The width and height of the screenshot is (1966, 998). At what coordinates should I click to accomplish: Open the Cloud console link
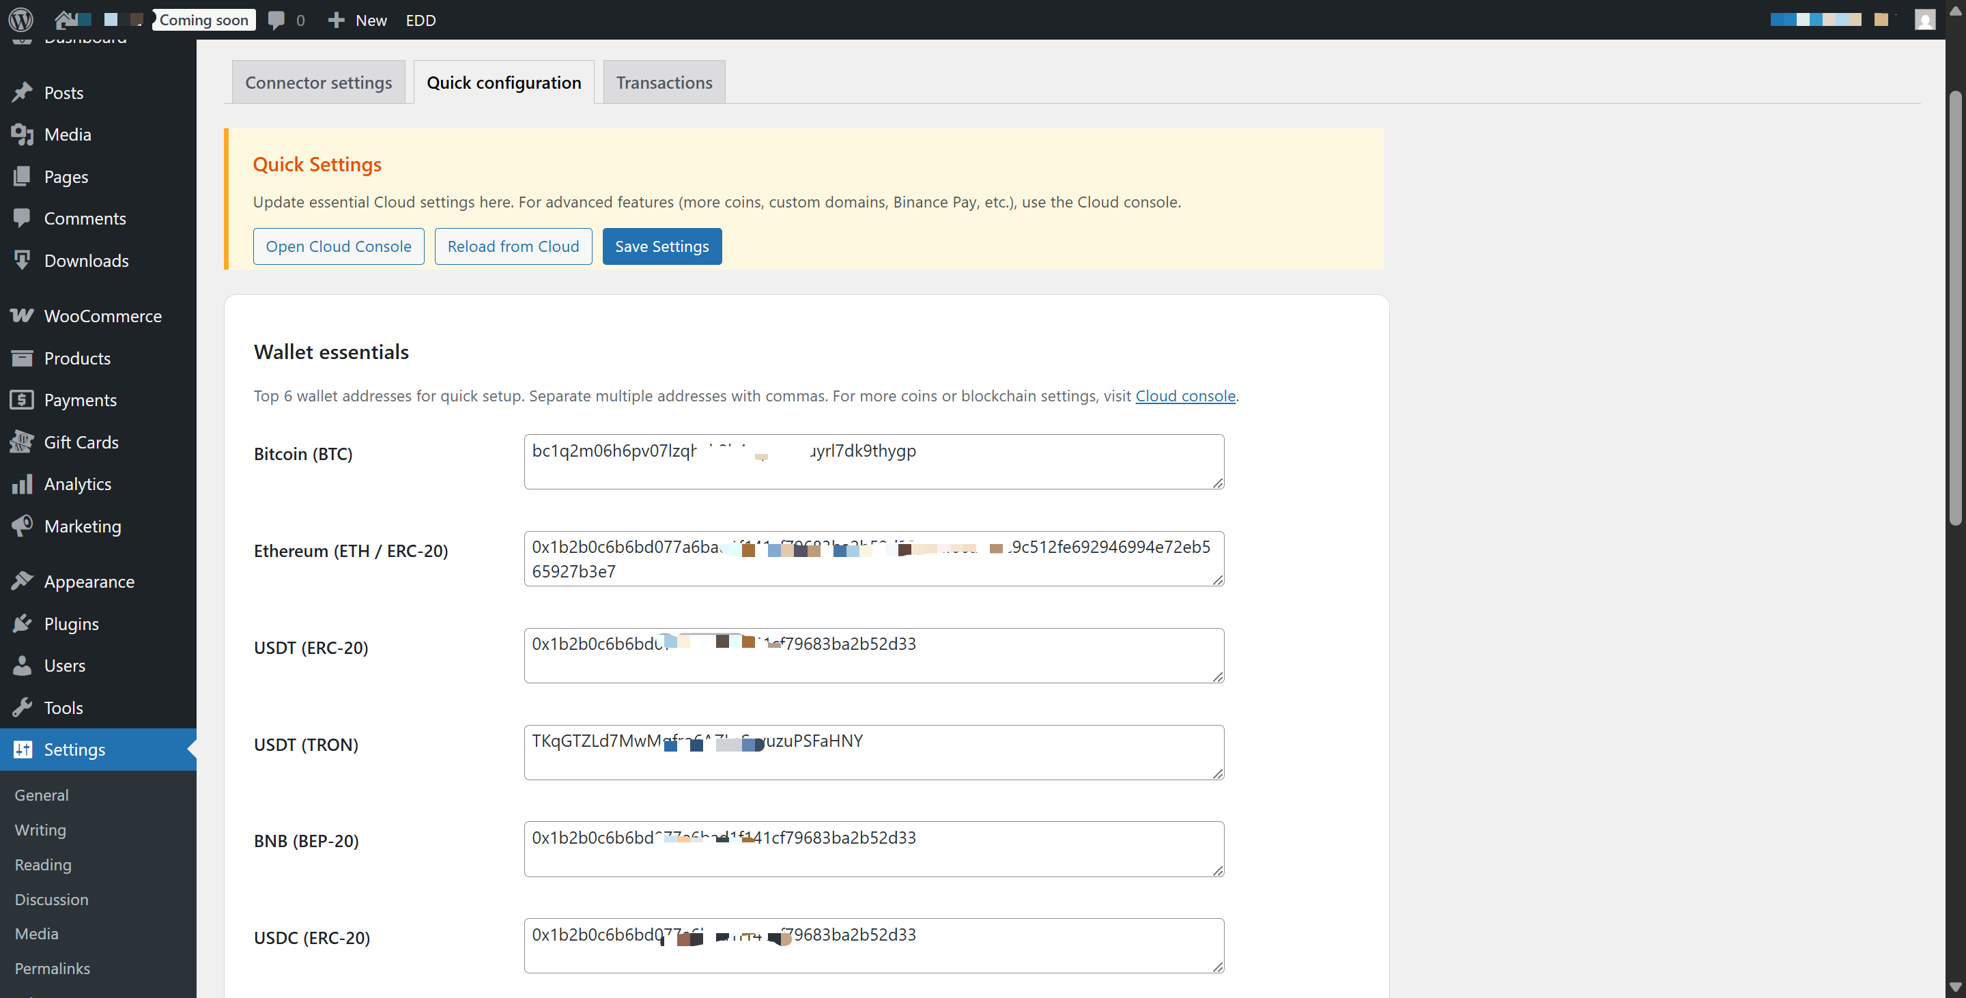pos(1185,396)
